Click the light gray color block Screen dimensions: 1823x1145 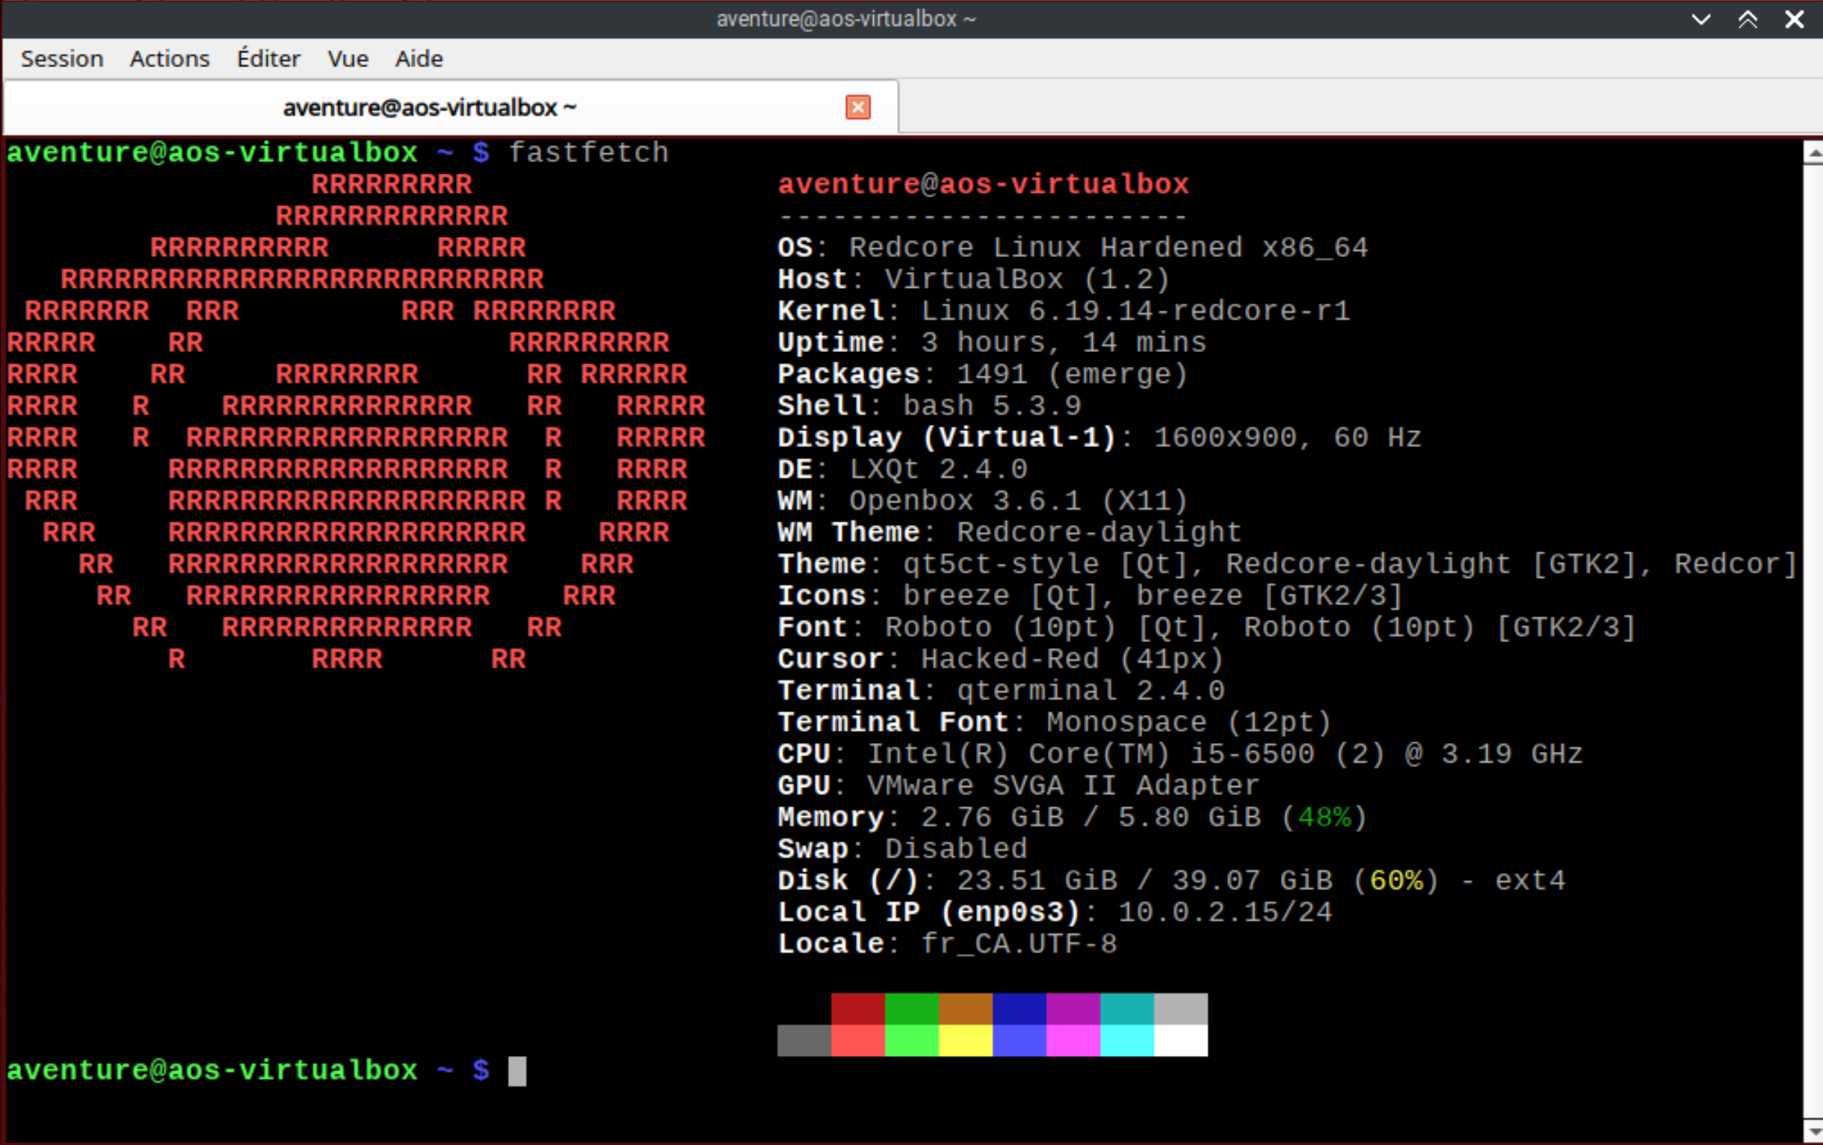tap(1180, 1009)
